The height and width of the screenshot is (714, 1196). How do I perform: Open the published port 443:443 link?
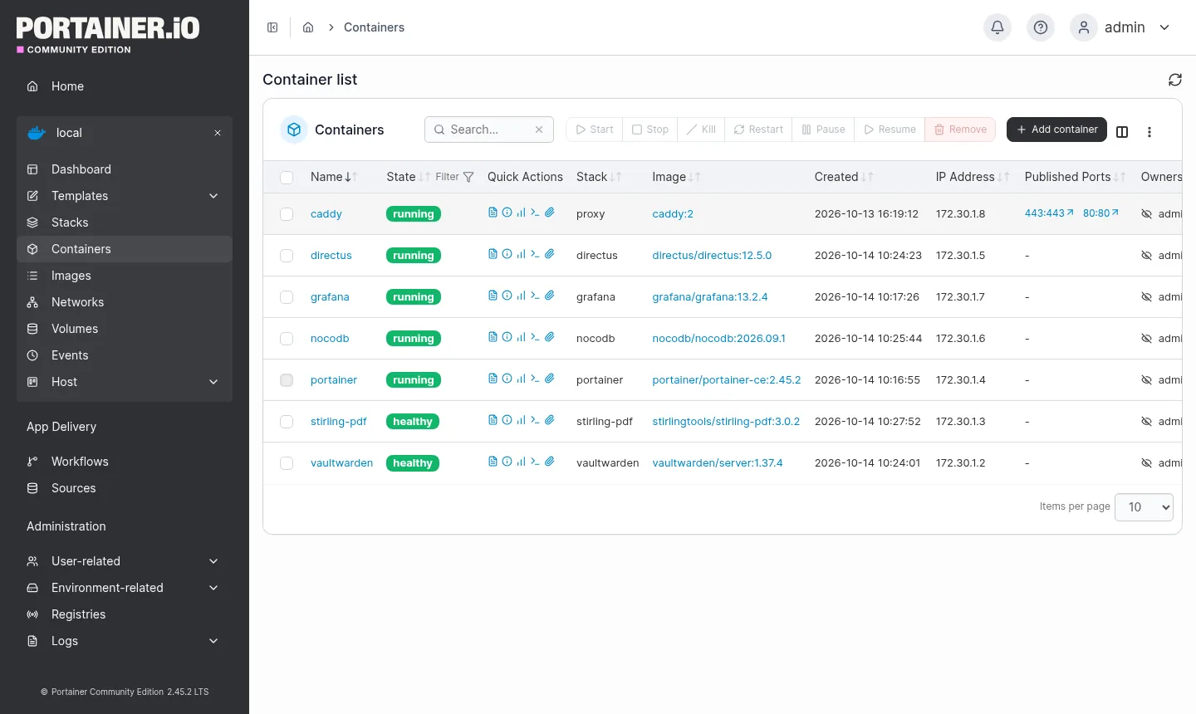point(1049,213)
